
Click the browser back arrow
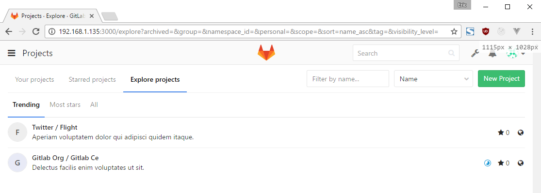pyautogui.click(x=9, y=31)
